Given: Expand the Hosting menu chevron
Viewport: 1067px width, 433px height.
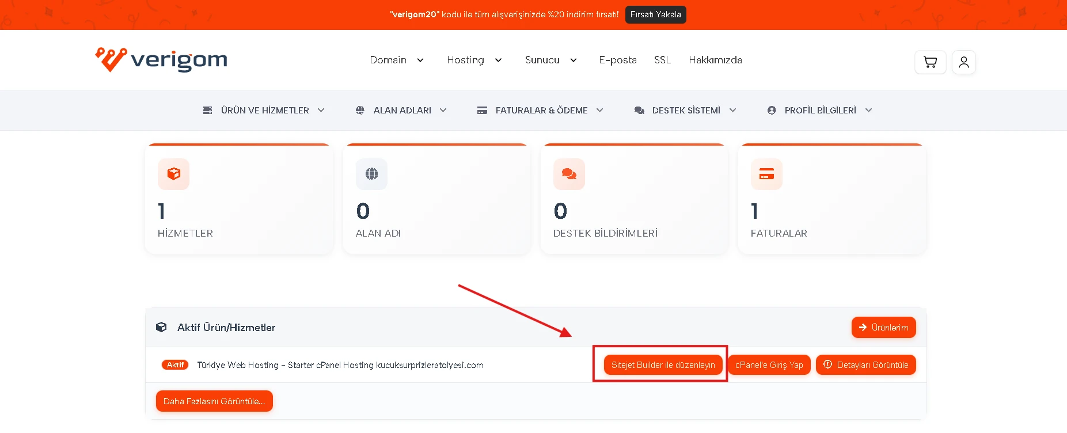Looking at the screenshot, I should click(x=498, y=60).
